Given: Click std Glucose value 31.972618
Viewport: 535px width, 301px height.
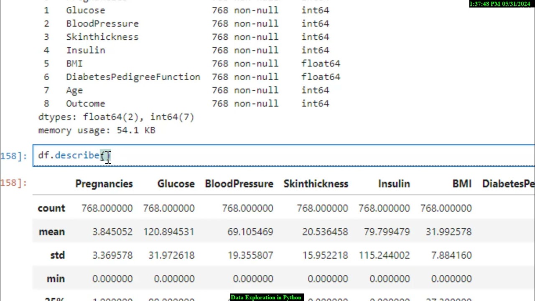Looking at the screenshot, I should coord(171,255).
